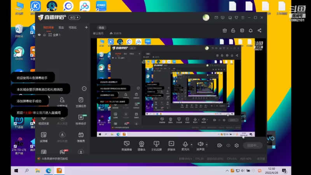Open the hamburger main menu
The width and height of the screenshot is (311, 175).
click(243, 17)
